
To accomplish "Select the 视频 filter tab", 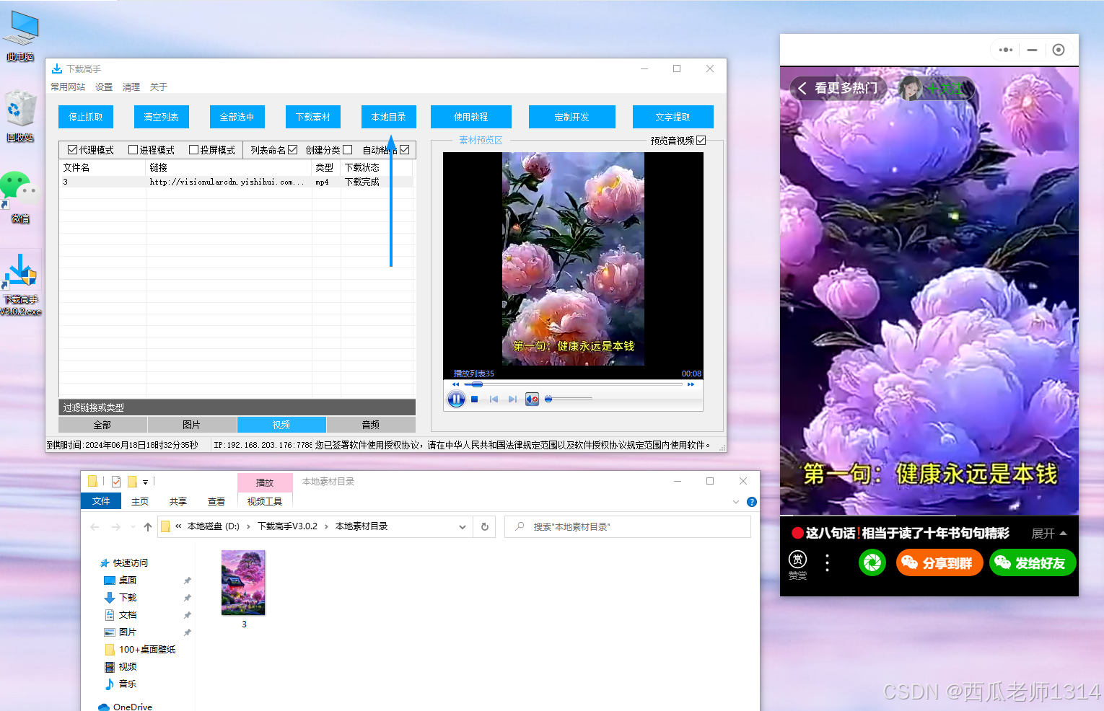I will pos(281,425).
